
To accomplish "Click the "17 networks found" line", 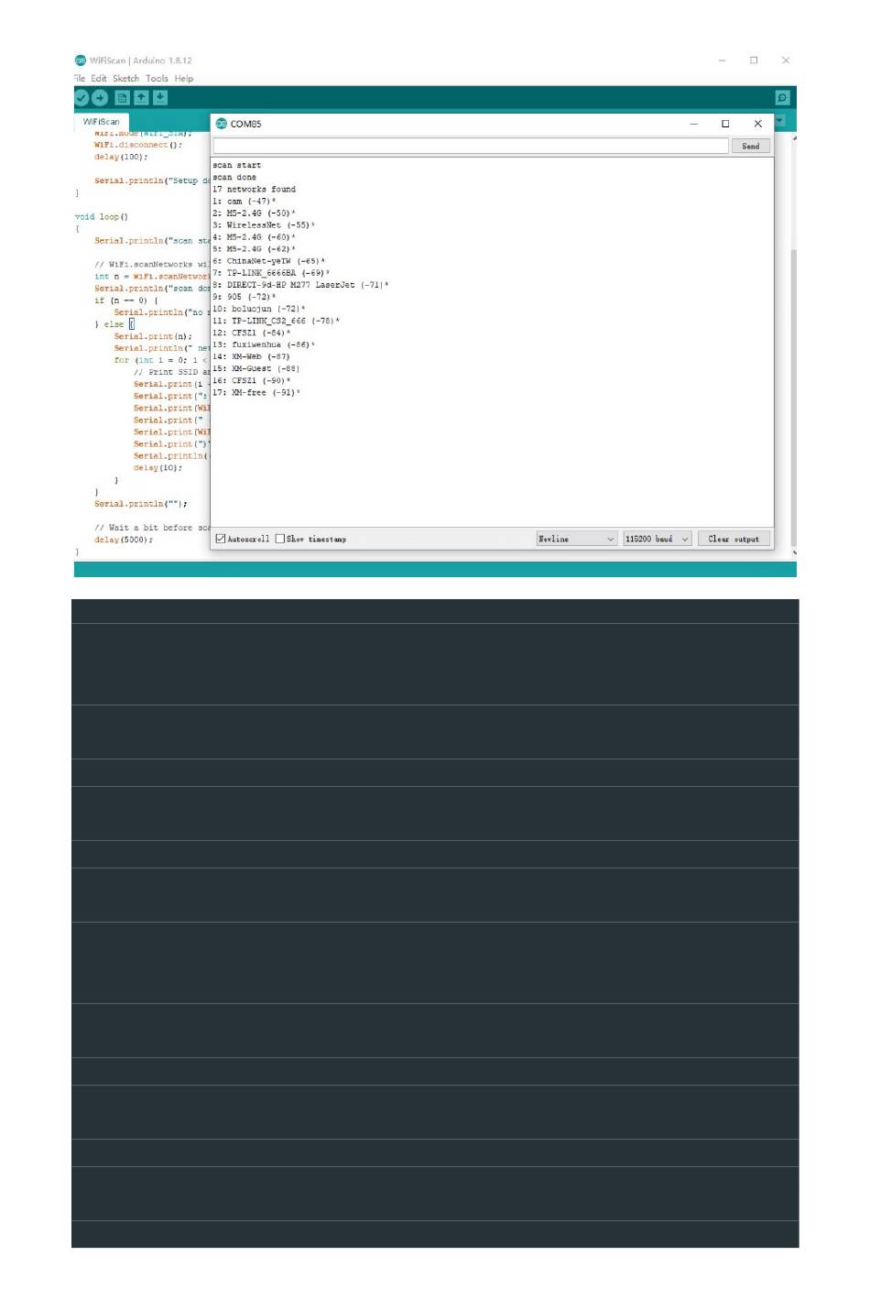I will [x=254, y=190].
